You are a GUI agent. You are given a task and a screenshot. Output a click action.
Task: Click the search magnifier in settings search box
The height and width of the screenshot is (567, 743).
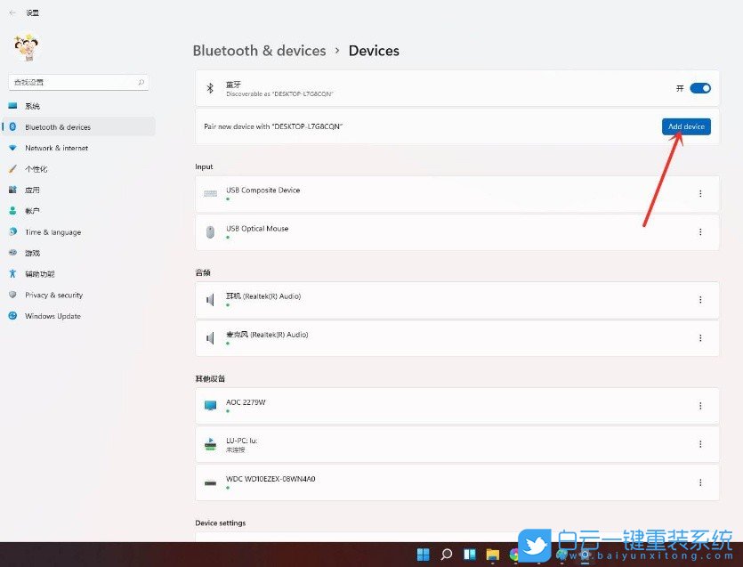(141, 82)
